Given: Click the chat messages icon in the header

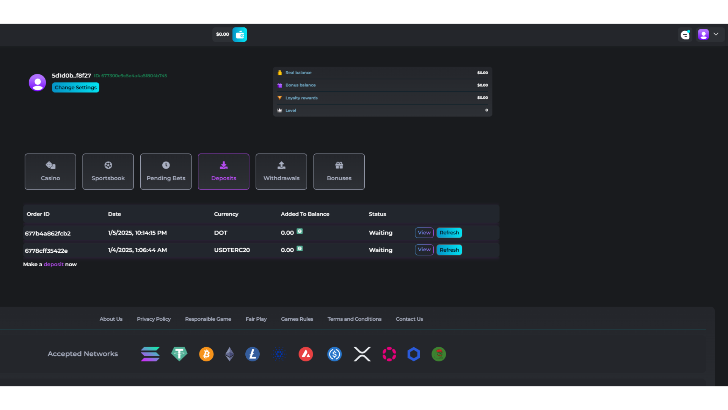Looking at the screenshot, I should [x=685, y=35].
